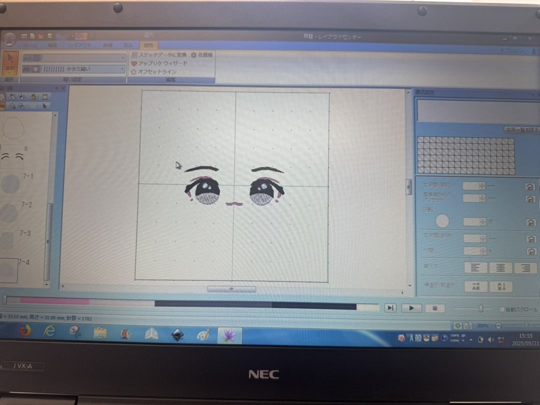This screenshot has height=405, width=540.
Task: Click the pink segment of stitch progress bar
Action: click(54, 300)
